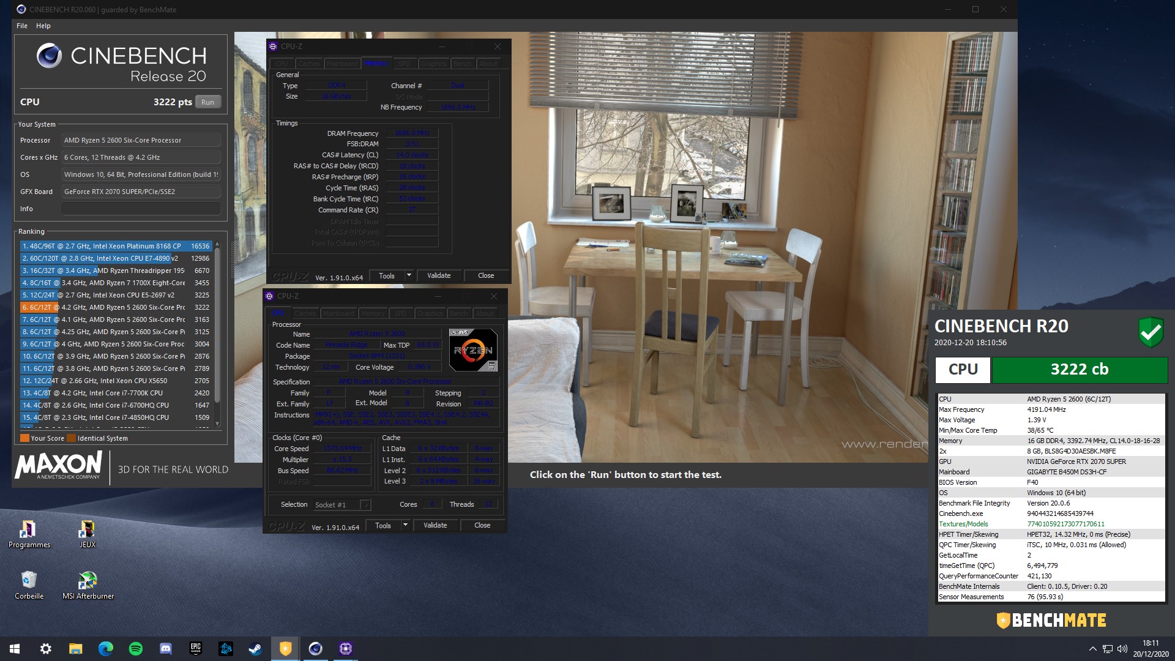Click the Cinebench Info input field

click(x=141, y=209)
